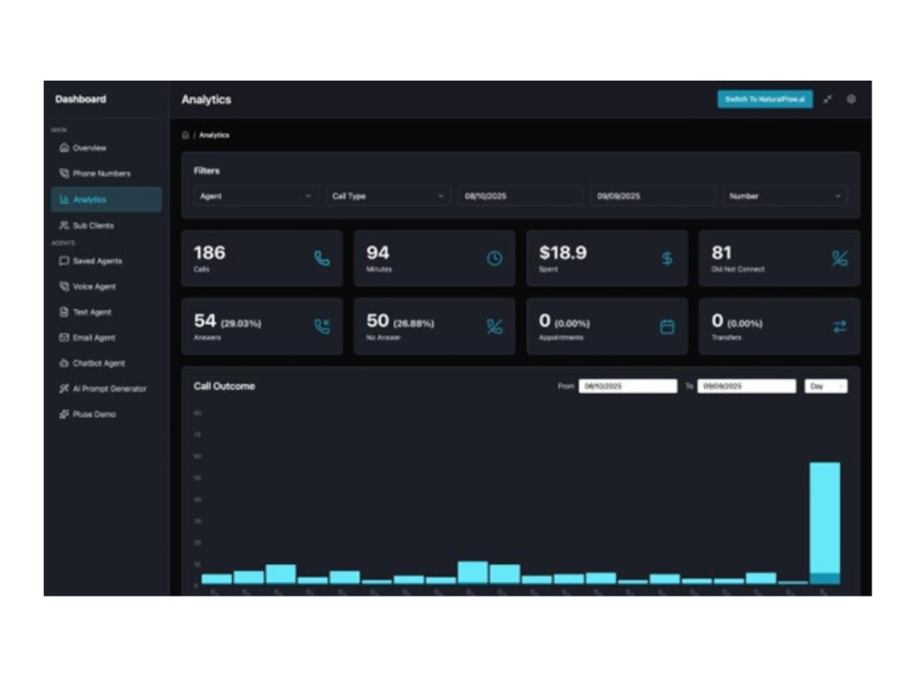This screenshot has height=688, width=917.
Task: Open the Call Type filter dropdown
Action: coord(388,196)
